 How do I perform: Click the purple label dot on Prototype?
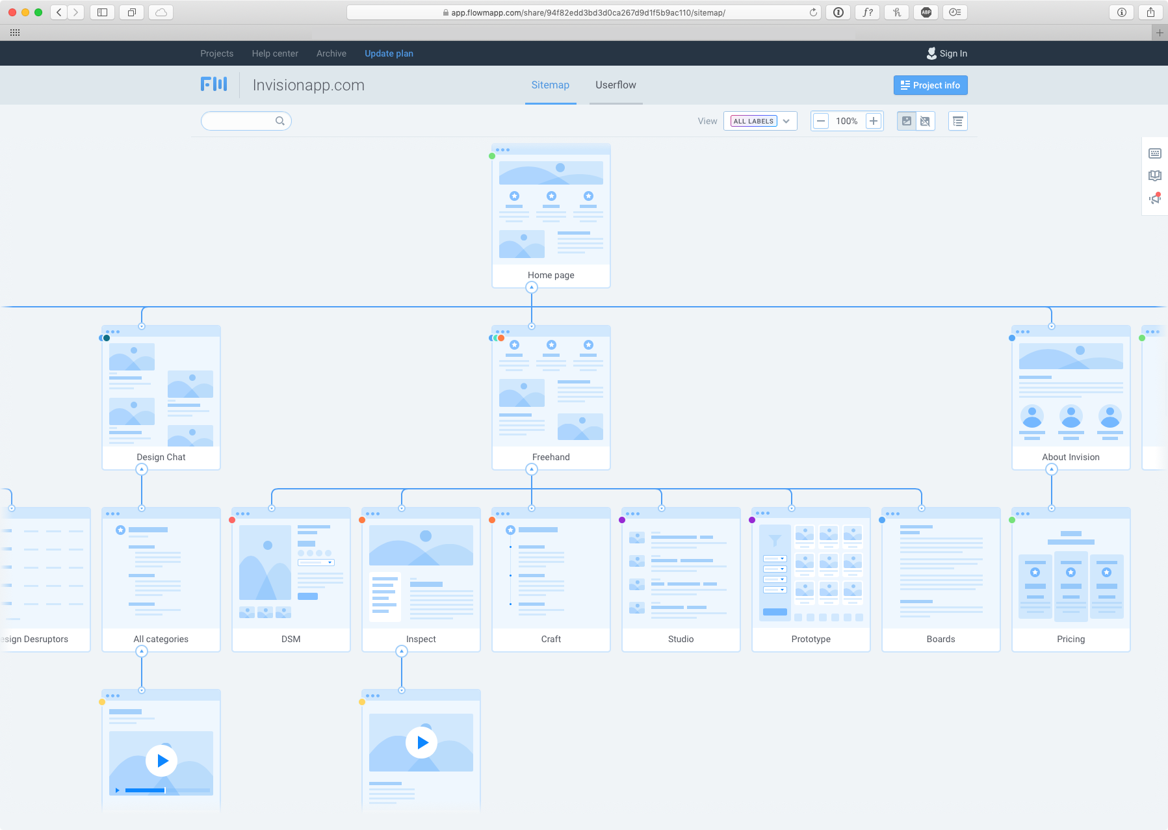752,520
